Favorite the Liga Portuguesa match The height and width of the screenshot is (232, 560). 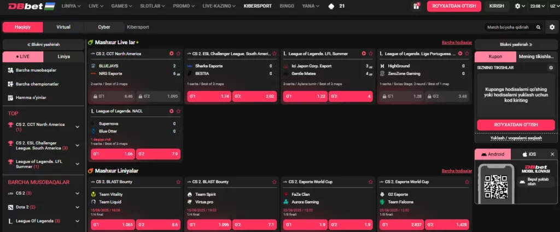pos(467,54)
